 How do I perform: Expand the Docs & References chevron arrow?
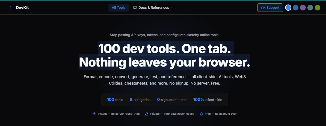pos(172,8)
